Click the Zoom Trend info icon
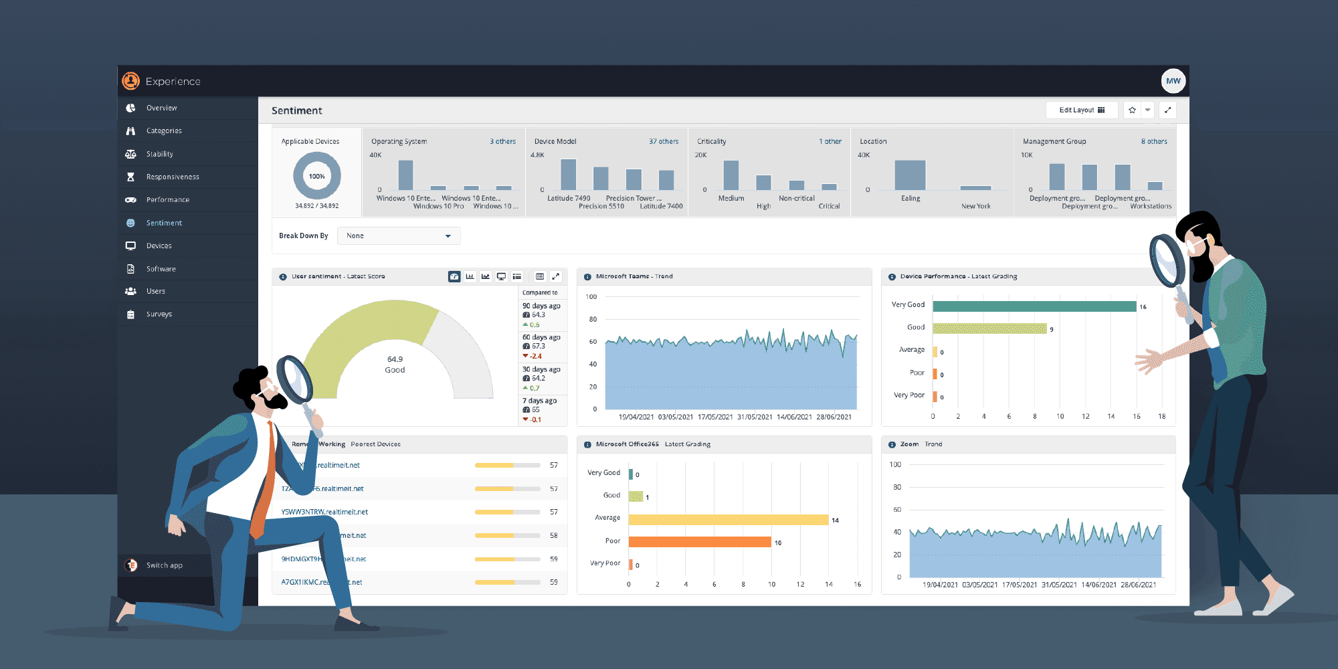The height and width of the screenshot is (669, 1338). point(892,444)
